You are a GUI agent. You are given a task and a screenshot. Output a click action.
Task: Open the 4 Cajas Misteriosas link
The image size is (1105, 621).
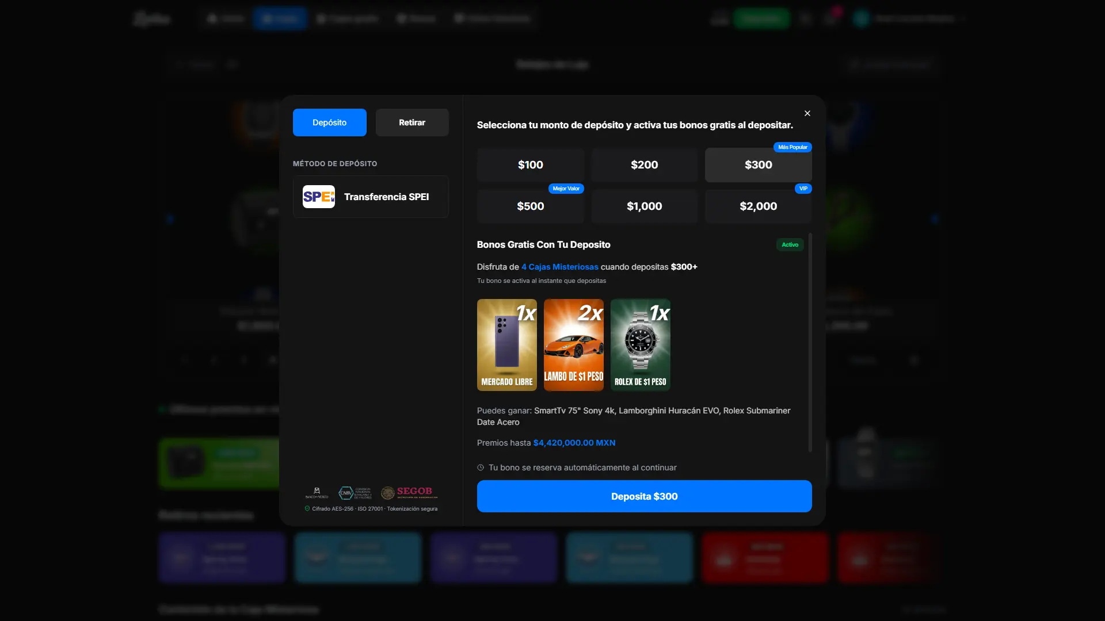tap(559, 267)
